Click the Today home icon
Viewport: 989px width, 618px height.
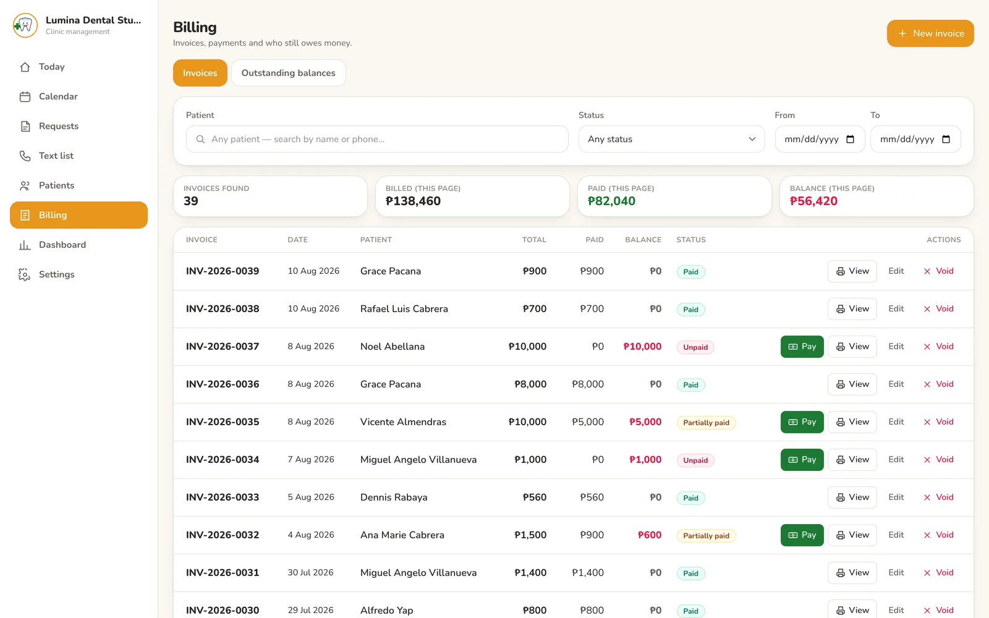[25, 67]
